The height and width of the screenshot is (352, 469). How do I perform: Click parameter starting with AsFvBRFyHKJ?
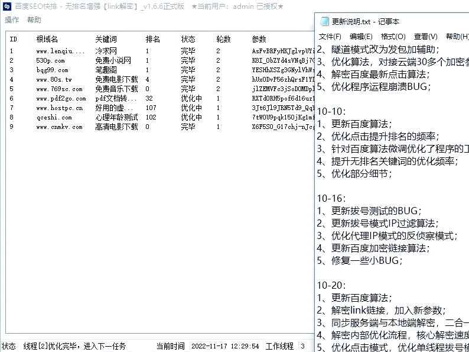[x=283, y=51]
